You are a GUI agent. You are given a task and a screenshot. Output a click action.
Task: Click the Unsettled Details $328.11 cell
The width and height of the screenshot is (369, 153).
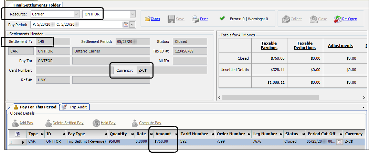269,70
